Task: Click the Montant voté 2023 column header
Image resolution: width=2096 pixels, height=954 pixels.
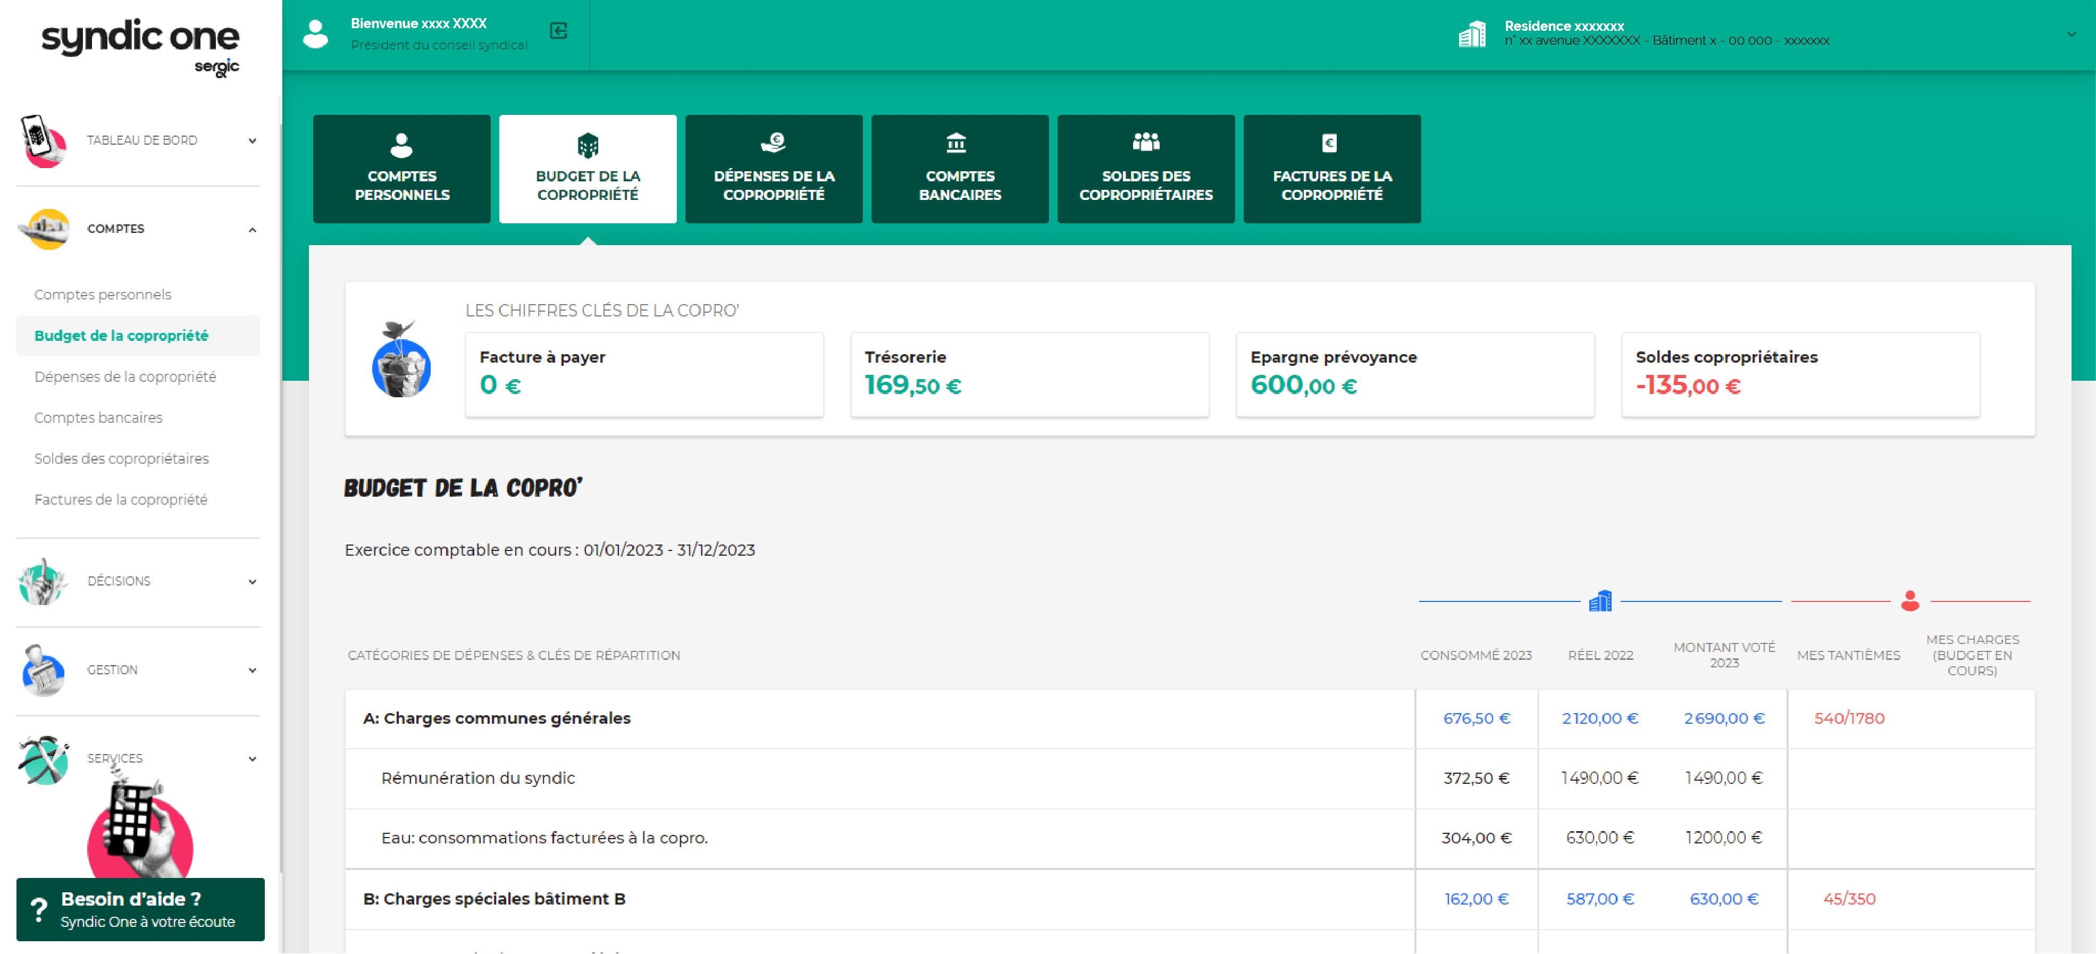Action: (x=1724, y=655)
